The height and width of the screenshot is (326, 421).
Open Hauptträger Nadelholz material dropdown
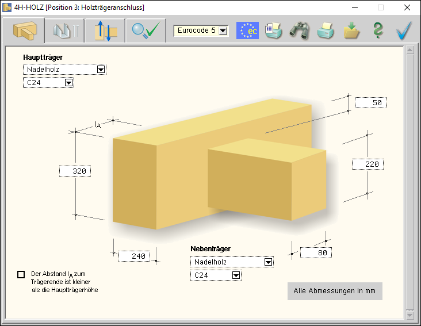[x=101, y=70]
